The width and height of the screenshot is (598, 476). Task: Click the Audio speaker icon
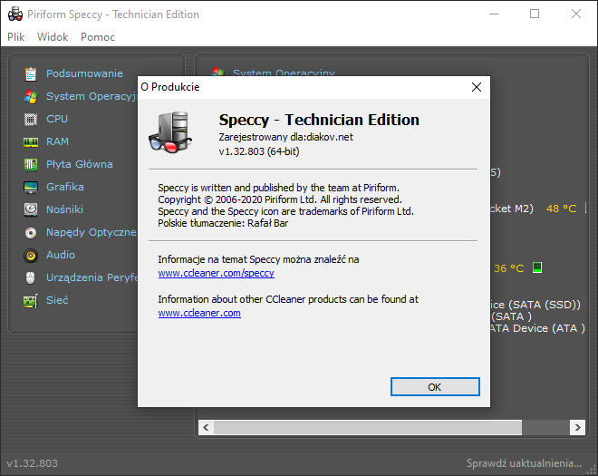(31, 255)
